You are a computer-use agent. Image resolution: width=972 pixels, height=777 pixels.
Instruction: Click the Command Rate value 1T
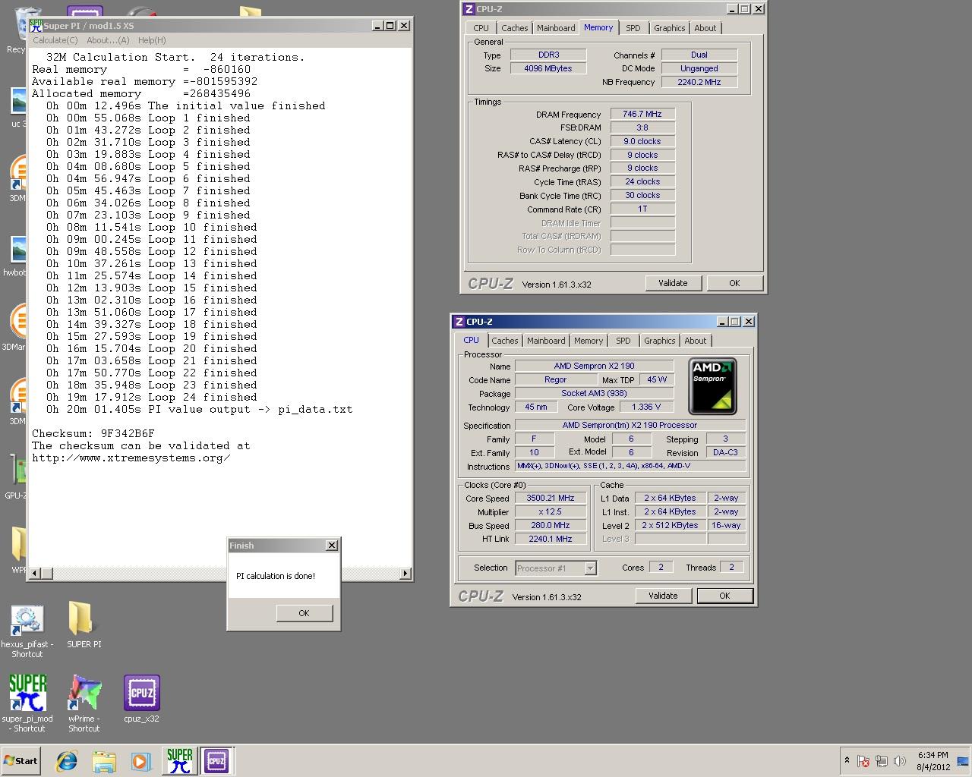point(642,209)
